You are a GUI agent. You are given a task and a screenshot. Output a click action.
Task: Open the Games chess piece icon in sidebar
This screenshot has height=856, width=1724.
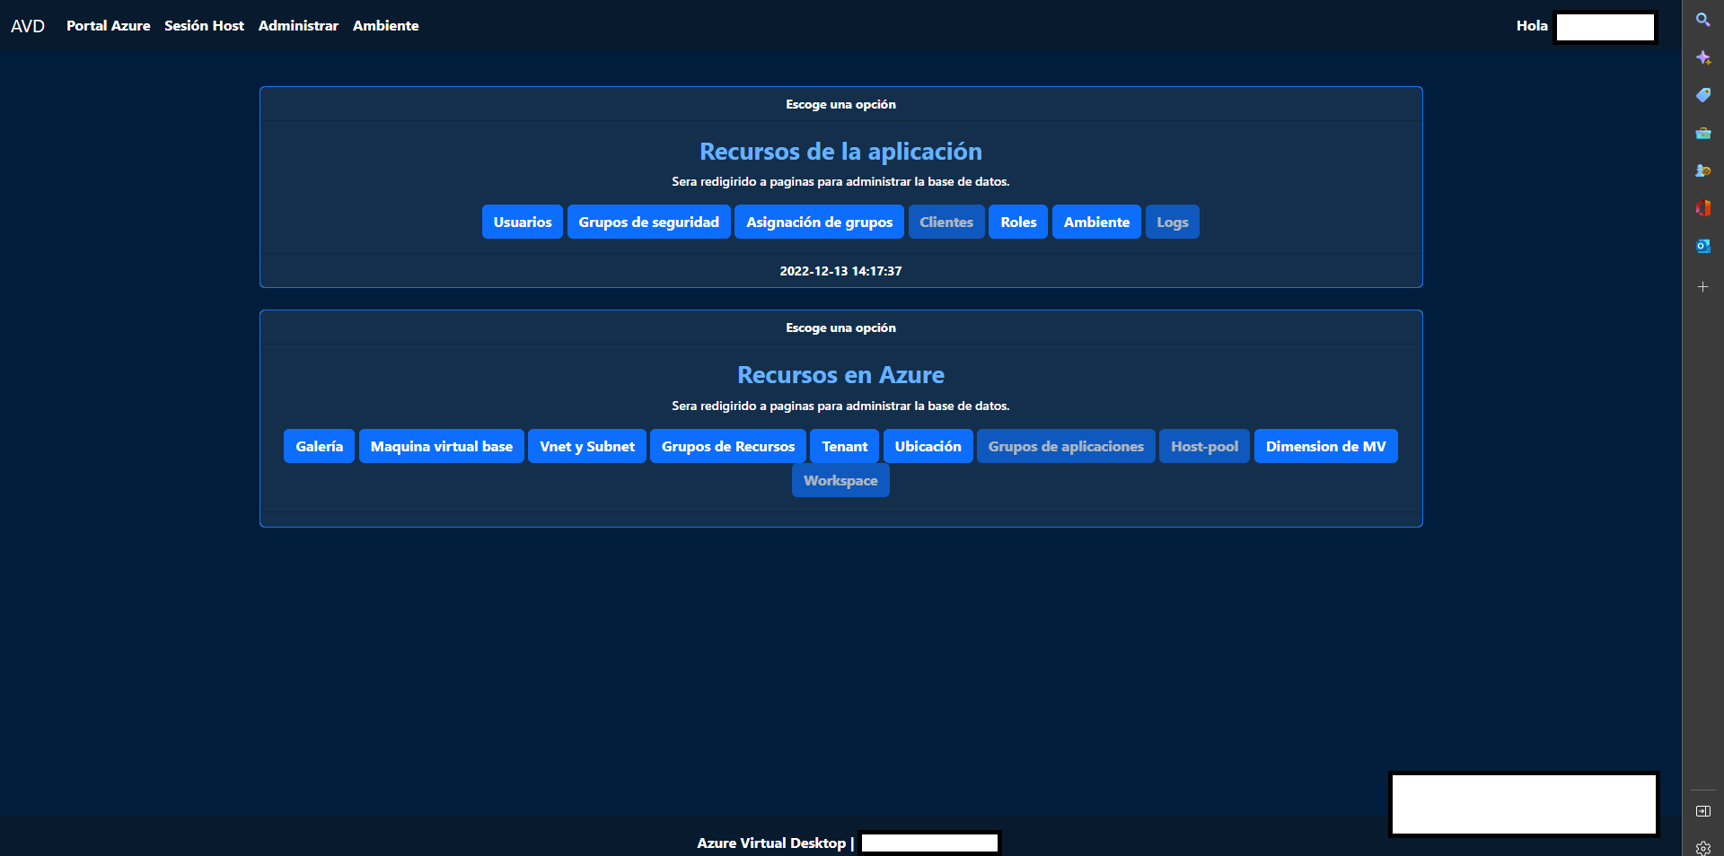(1702, 170)
